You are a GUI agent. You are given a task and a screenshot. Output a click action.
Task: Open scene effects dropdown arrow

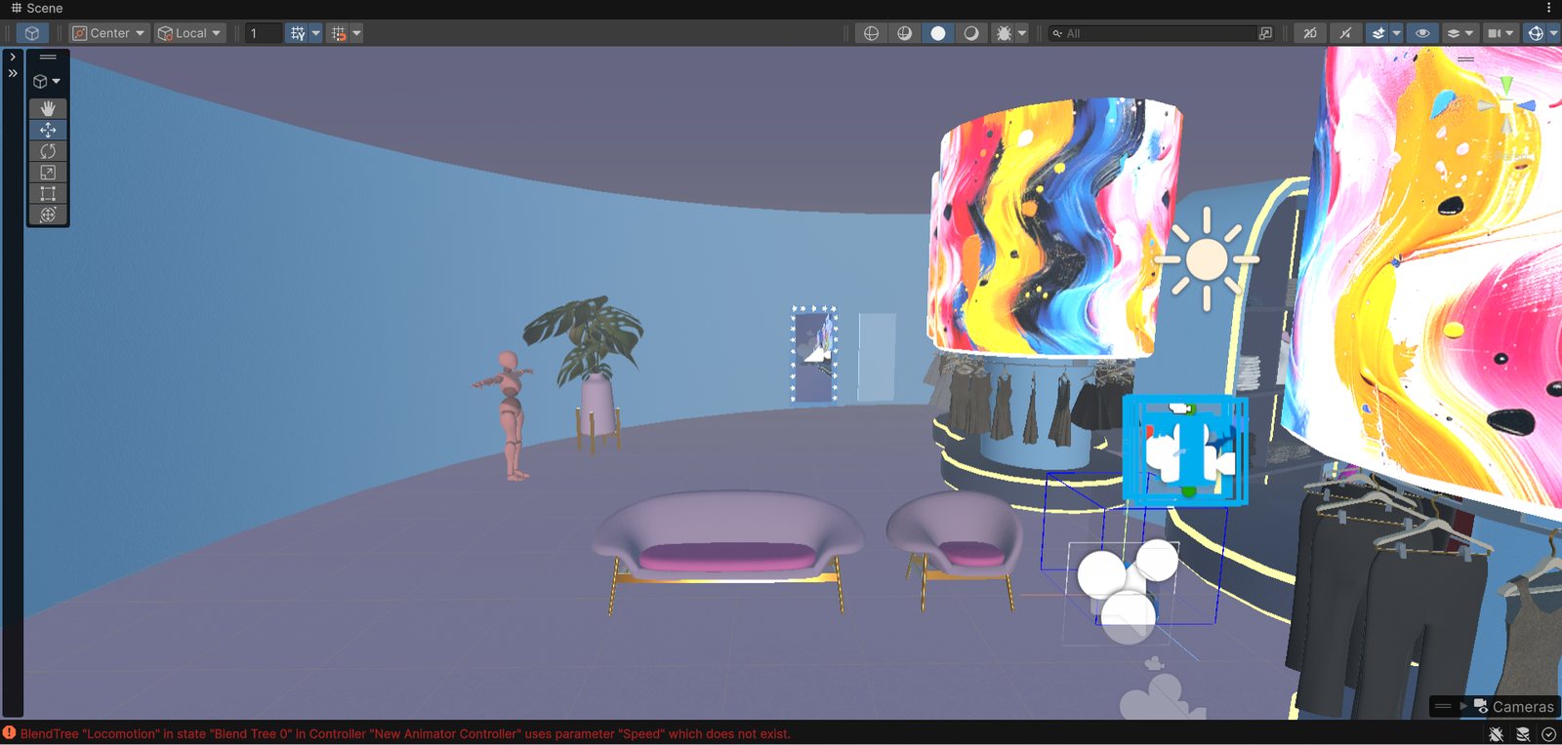tap(1397, 33)
